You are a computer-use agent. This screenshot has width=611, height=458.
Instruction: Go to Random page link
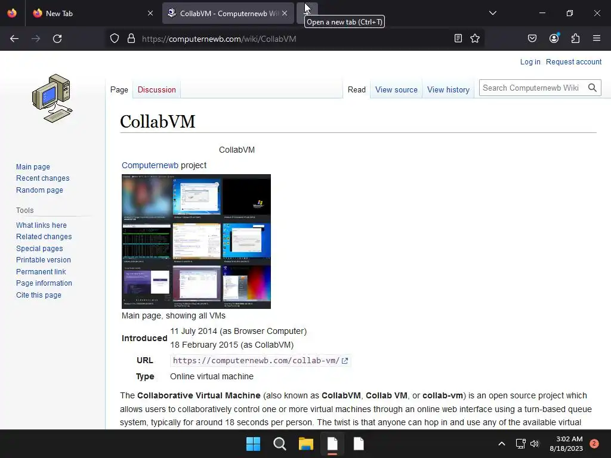click(39, 190)
